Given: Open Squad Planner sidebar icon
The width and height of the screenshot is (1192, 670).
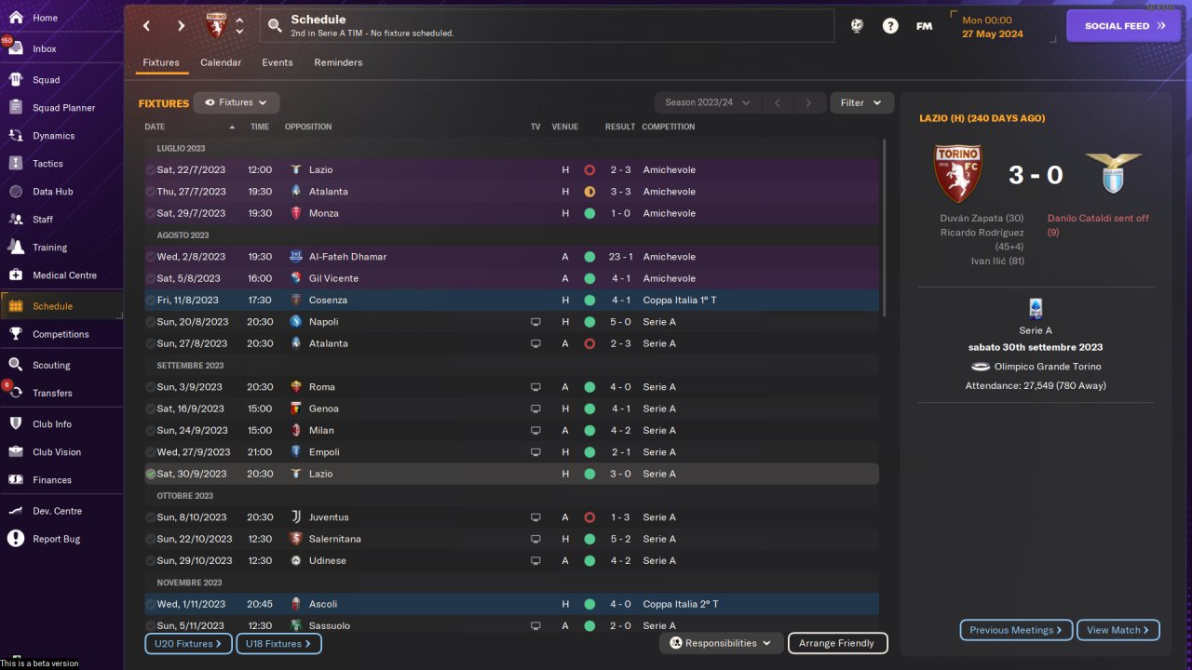Looking at the screenshot, I should coord(16,108).
